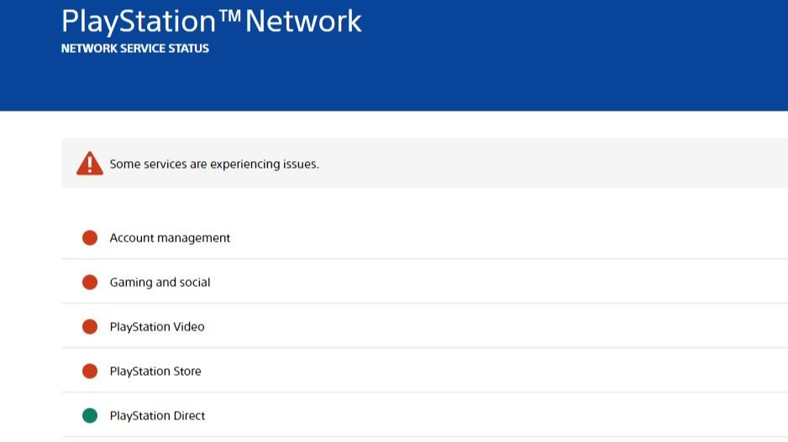Expand the PlayStation Video service label
Viewport: 788px width, 442px height.
[x=157, y=327]
